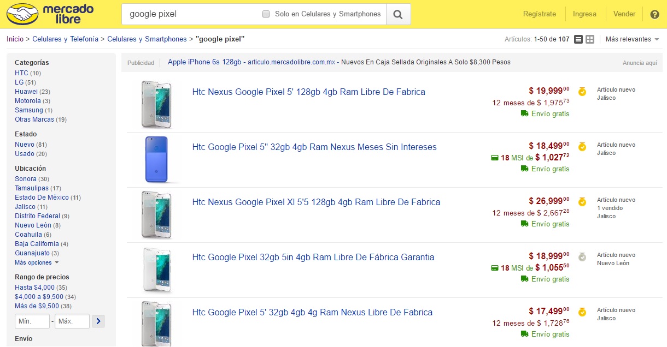The image size is (667, 347).
Task: Expand Más opciones under Ubicación
Action: coord(37,262)
